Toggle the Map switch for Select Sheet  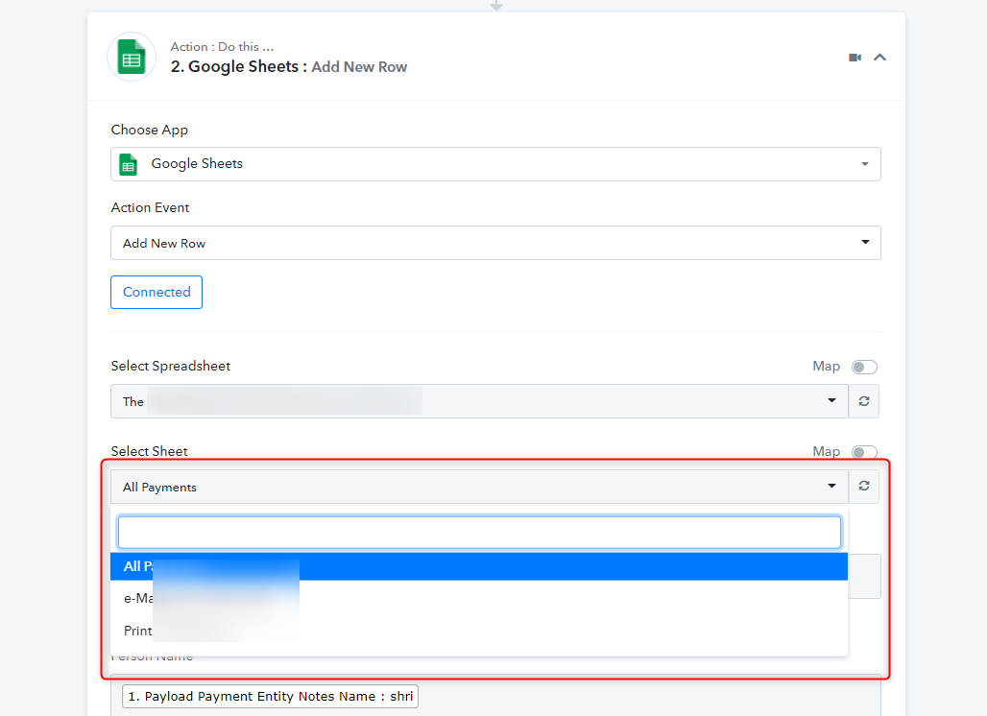tap(864, 452)
